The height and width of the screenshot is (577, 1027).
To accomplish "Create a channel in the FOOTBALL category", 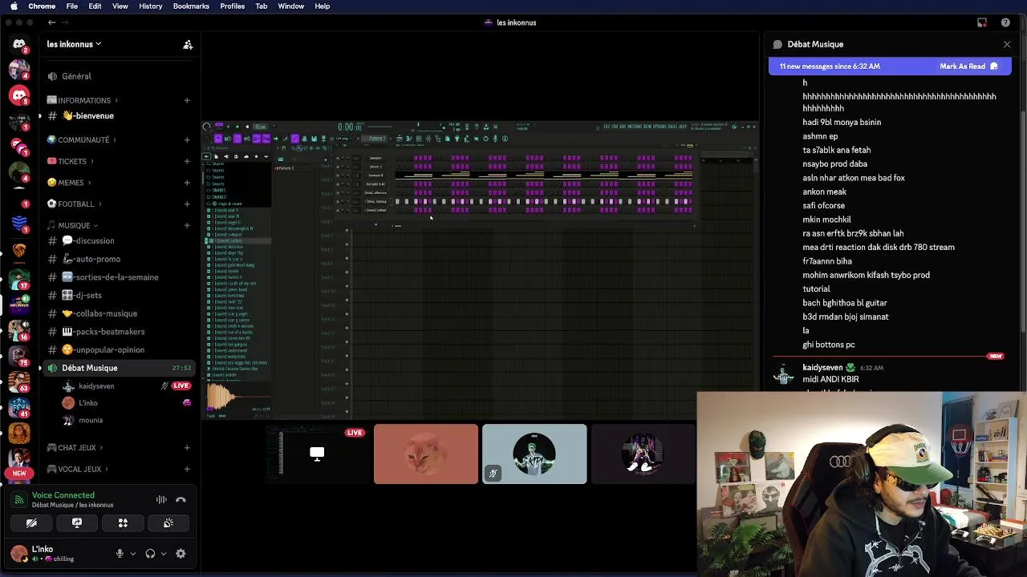I will (x=187, y=204).
